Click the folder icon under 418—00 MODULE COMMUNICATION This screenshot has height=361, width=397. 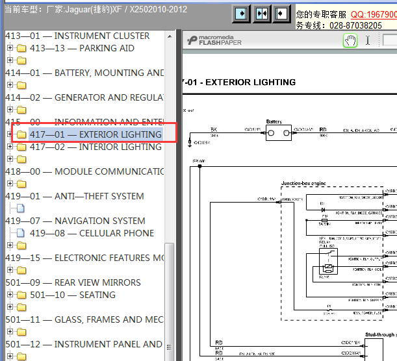pos(21,184)
